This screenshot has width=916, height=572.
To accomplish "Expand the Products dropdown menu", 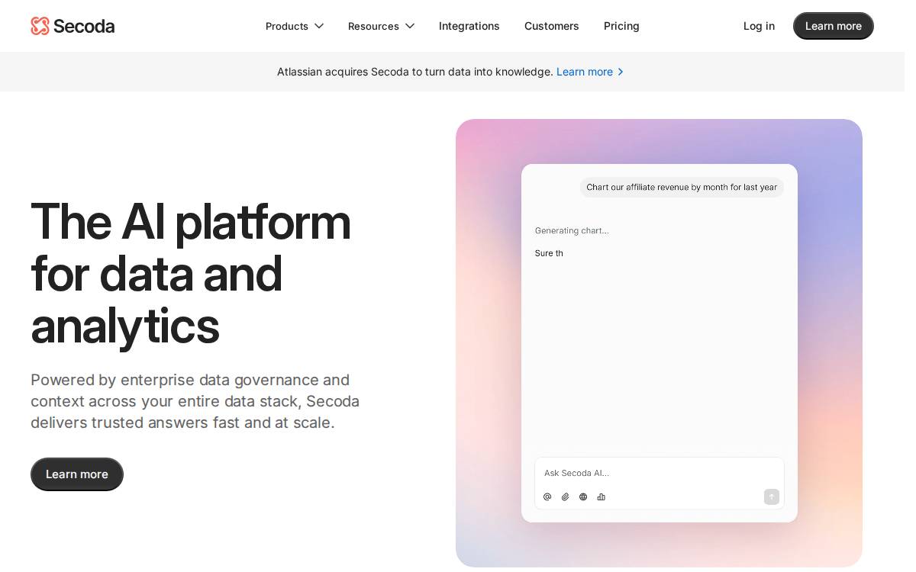I will point(295,26).
